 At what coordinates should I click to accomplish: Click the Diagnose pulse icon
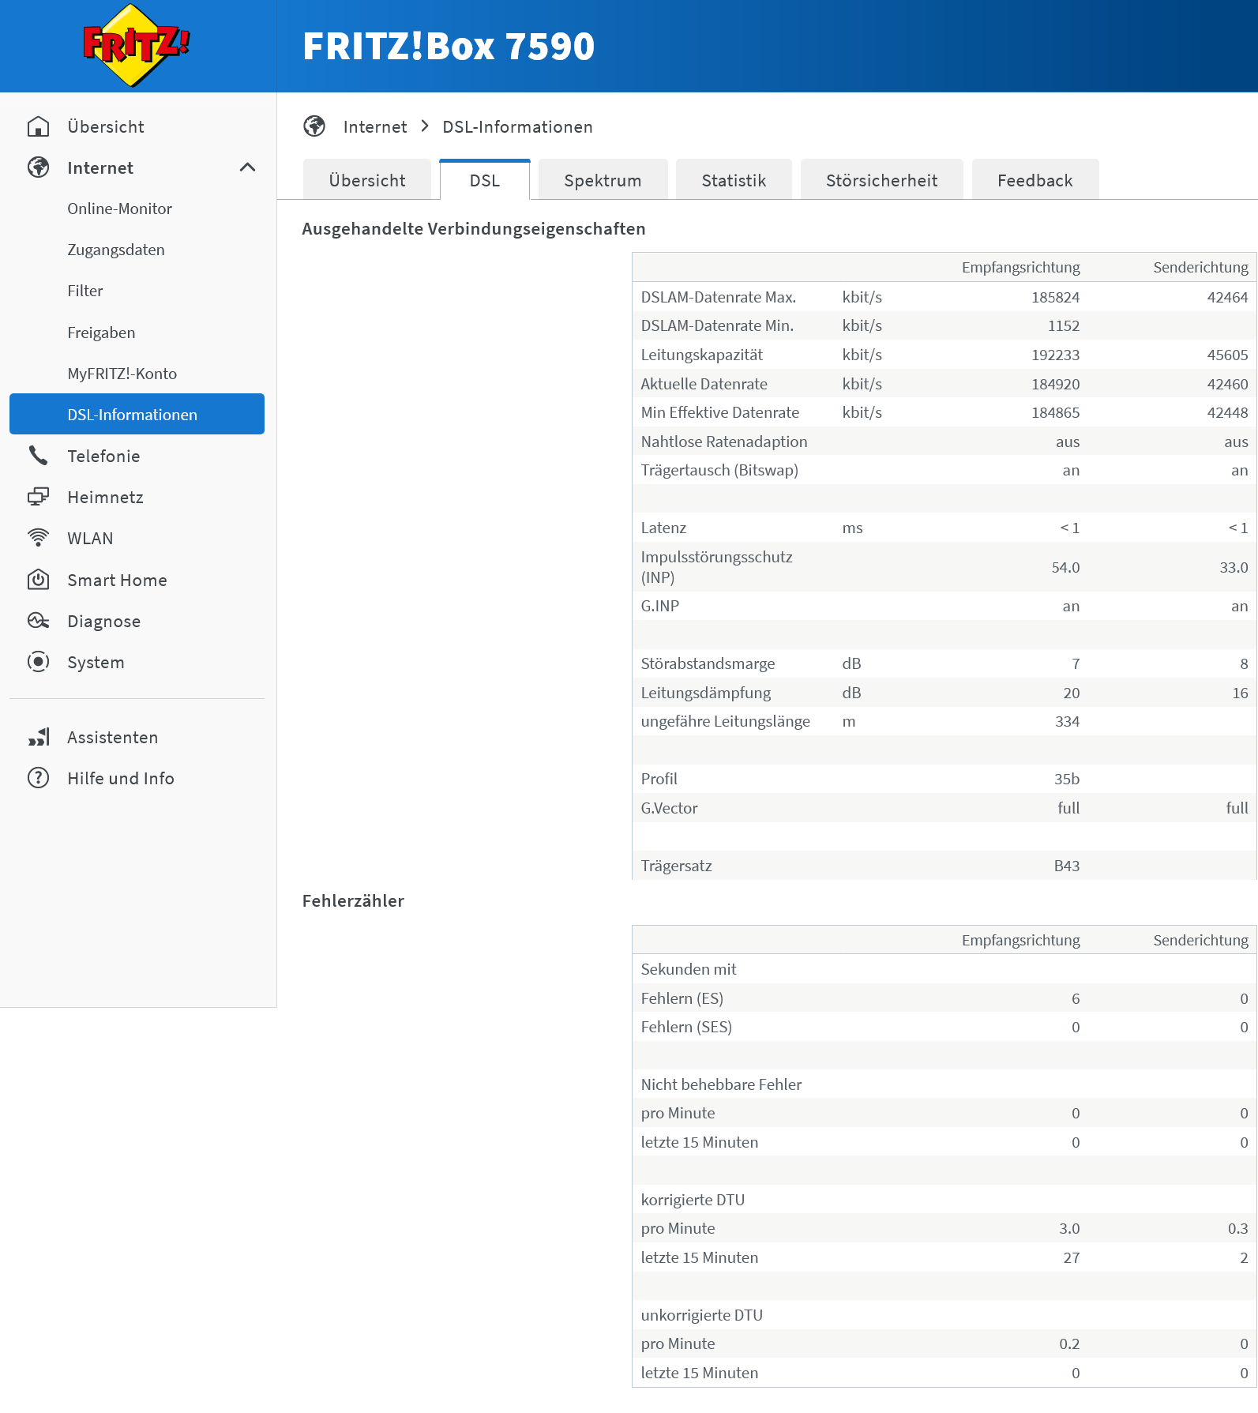coord(38,621)
